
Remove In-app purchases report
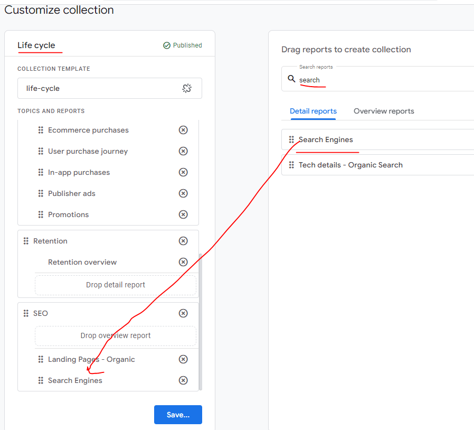[183, 172]
